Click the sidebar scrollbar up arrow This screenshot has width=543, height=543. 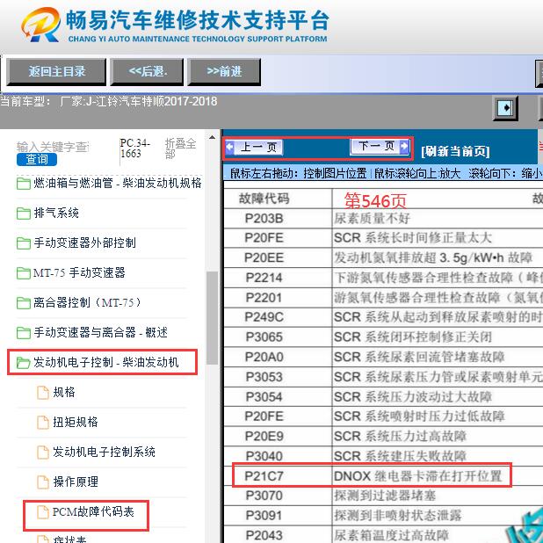212,137
